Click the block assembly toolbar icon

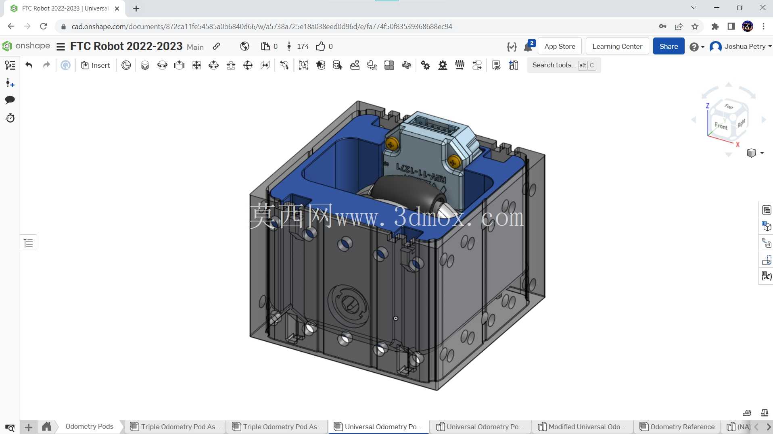point(355,65)
